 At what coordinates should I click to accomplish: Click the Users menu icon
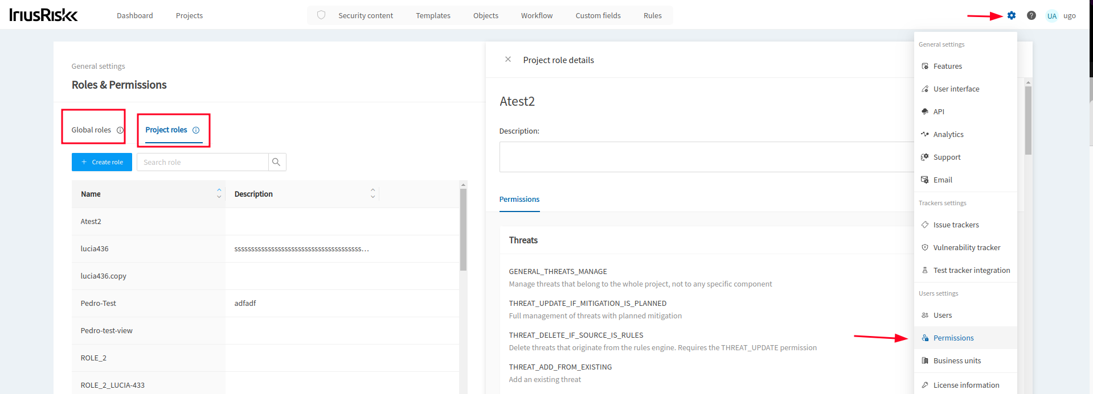[925, 316]
